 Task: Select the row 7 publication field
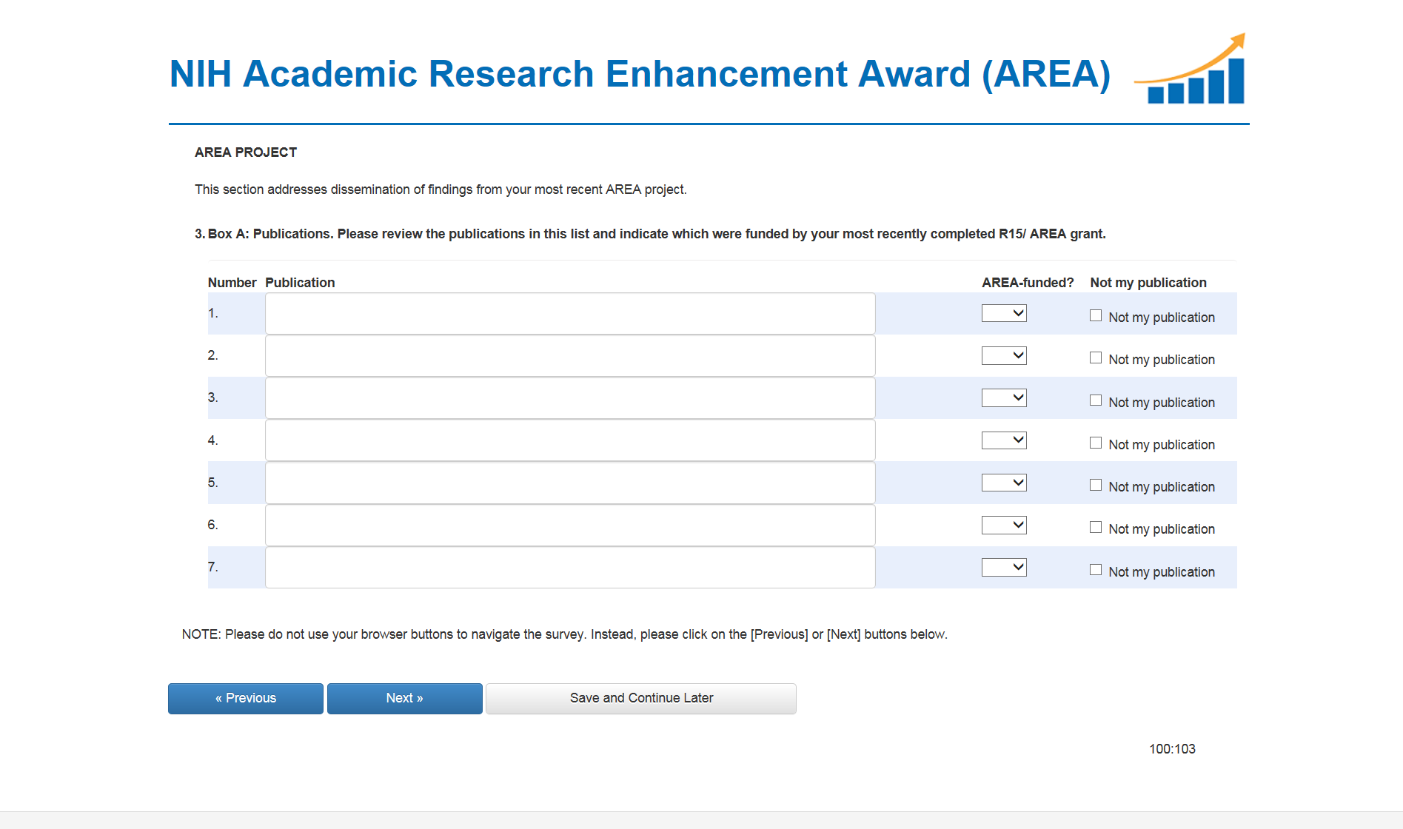click(570, 568)
